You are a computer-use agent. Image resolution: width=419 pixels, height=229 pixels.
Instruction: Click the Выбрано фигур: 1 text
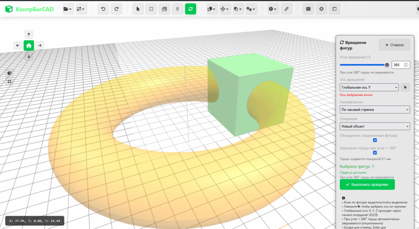point(357,167)
